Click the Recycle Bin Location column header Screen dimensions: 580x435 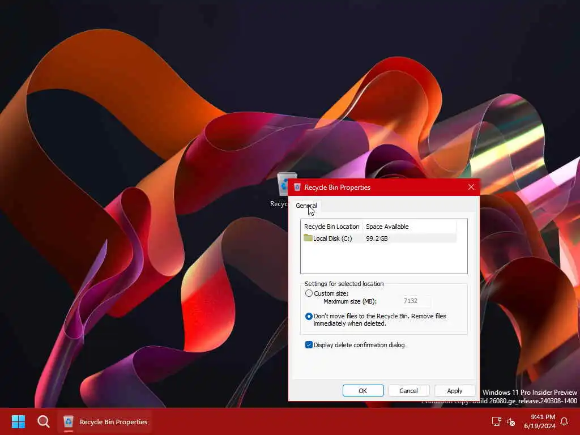(x=331, y=227)
